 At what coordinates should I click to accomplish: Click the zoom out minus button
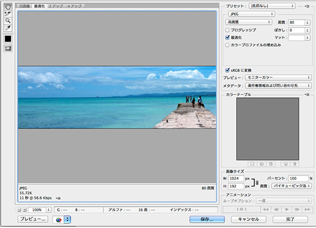click(x=19, y=210)
